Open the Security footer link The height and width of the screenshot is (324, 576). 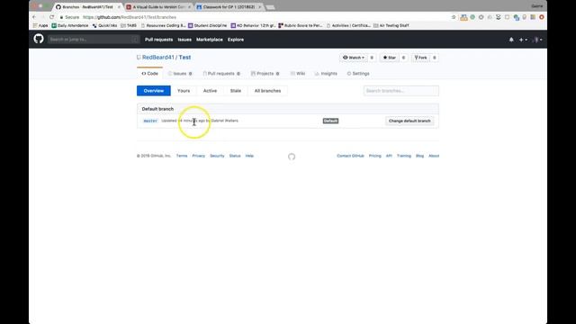pos(217,156)
